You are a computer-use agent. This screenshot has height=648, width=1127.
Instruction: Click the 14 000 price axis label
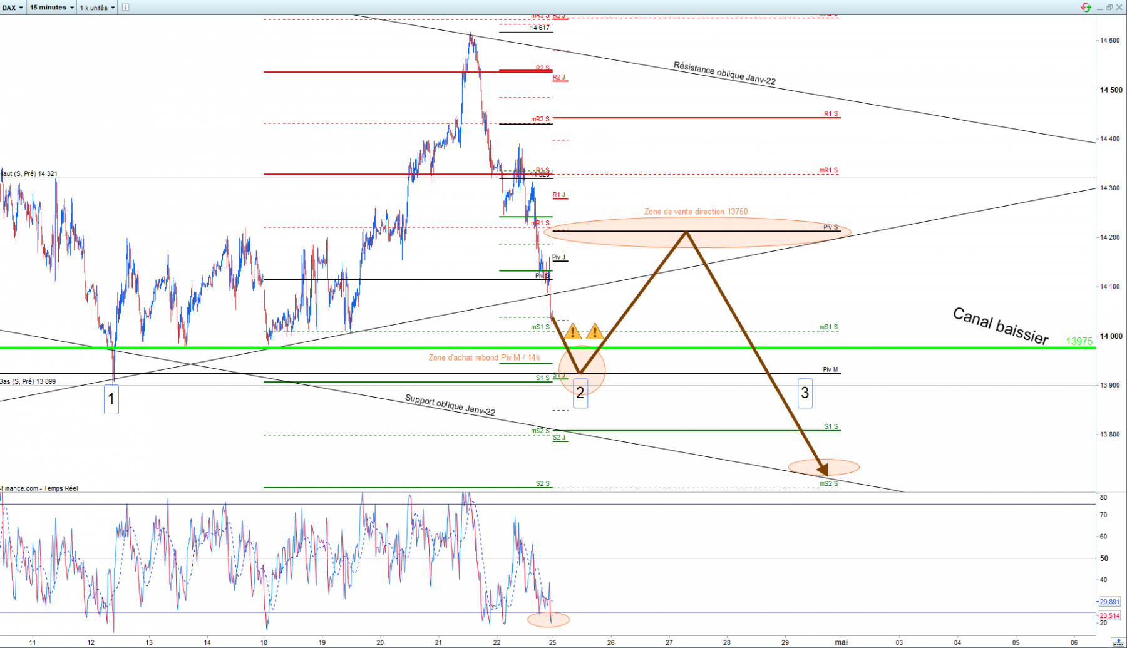[x=1111, y=336]
